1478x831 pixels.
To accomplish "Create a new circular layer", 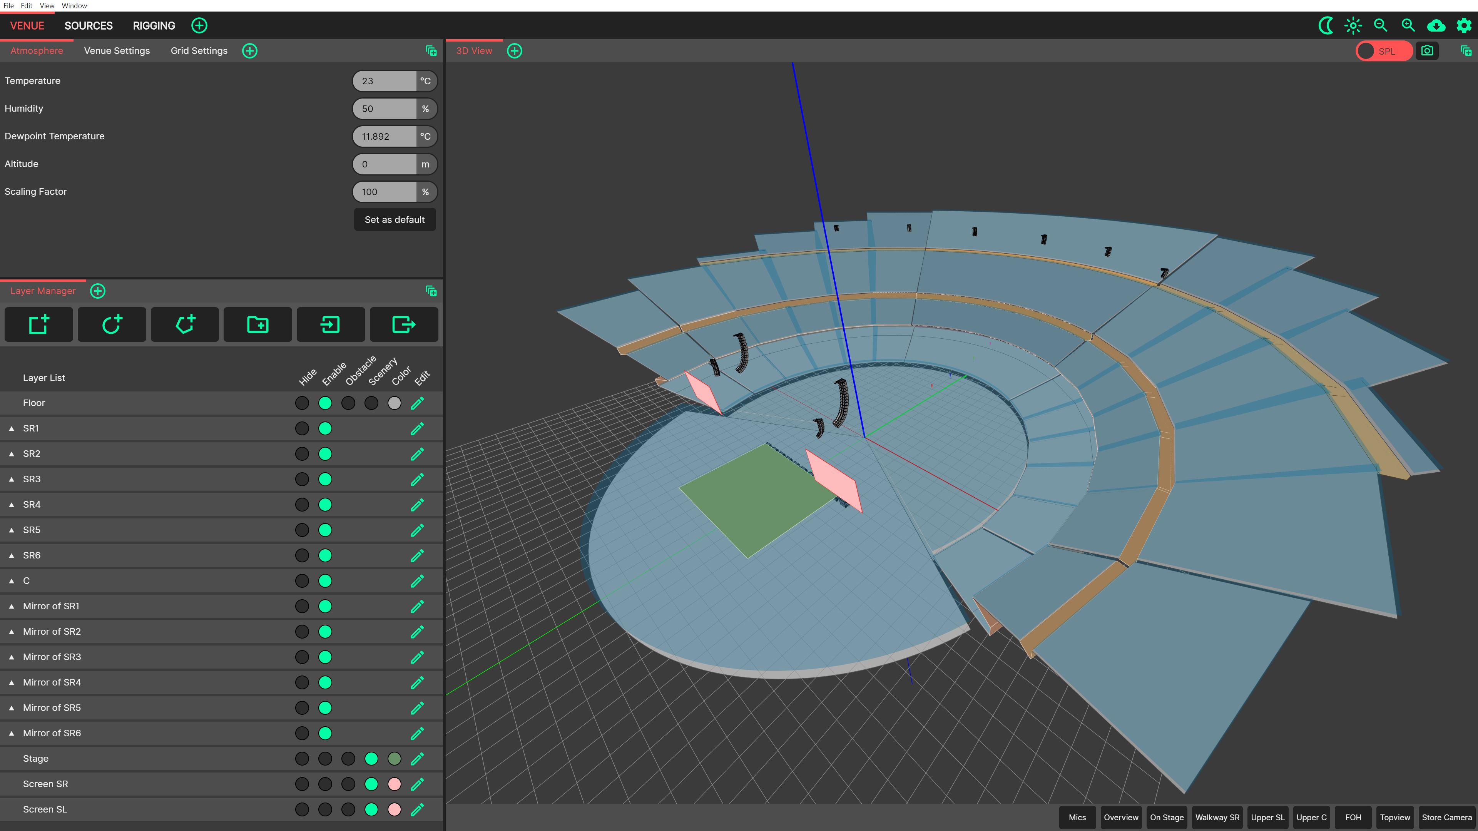I will [x=112, y=324].
